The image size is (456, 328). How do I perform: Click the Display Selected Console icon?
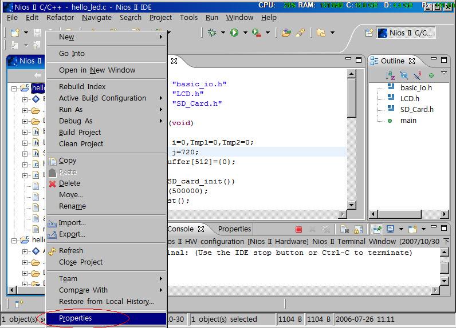(x=390, y=229)
